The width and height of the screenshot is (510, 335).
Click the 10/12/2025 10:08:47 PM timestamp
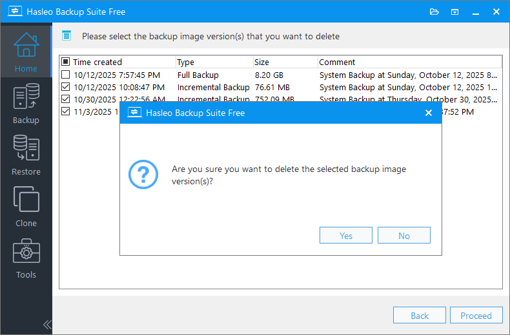(119, 88)
